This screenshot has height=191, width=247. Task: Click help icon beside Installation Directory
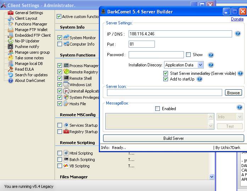[x=210, y=65]
